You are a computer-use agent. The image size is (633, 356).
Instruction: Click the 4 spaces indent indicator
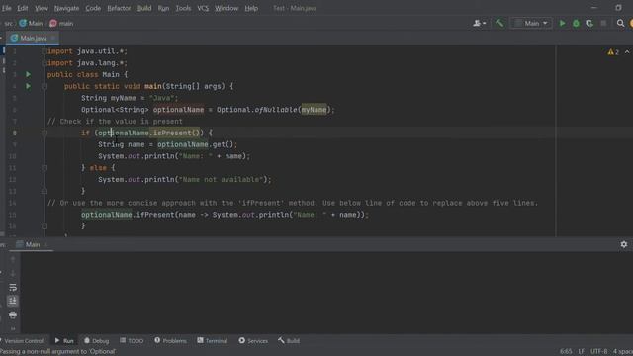(623, 352)
